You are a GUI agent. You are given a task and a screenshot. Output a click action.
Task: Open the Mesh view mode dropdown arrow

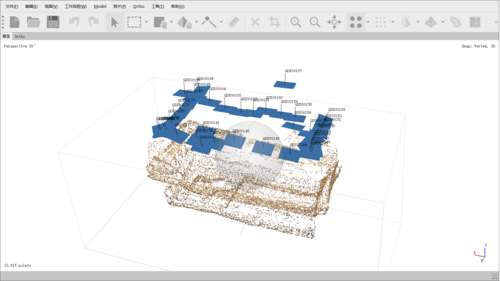click(x=417, y=22)
